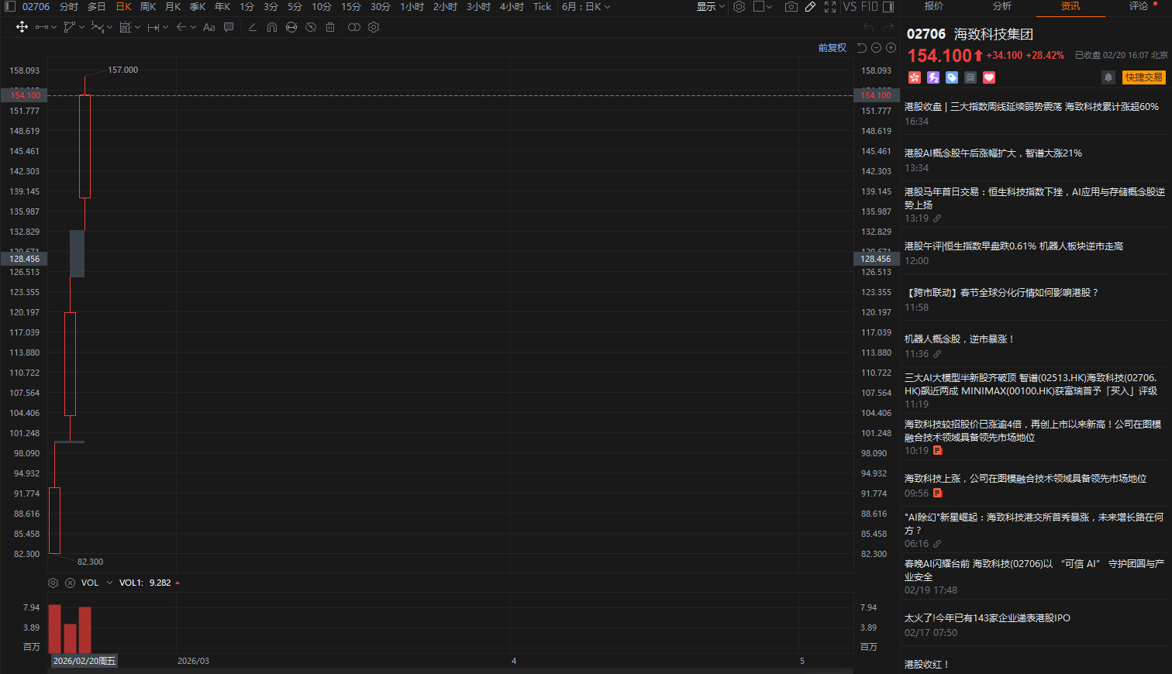This screenshot has height=674, width=1172.
Task: Zoom out the chart with minus icon
Action: [877, 48]
